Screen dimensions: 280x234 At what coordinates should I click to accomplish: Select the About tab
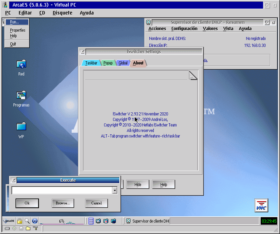138,63
